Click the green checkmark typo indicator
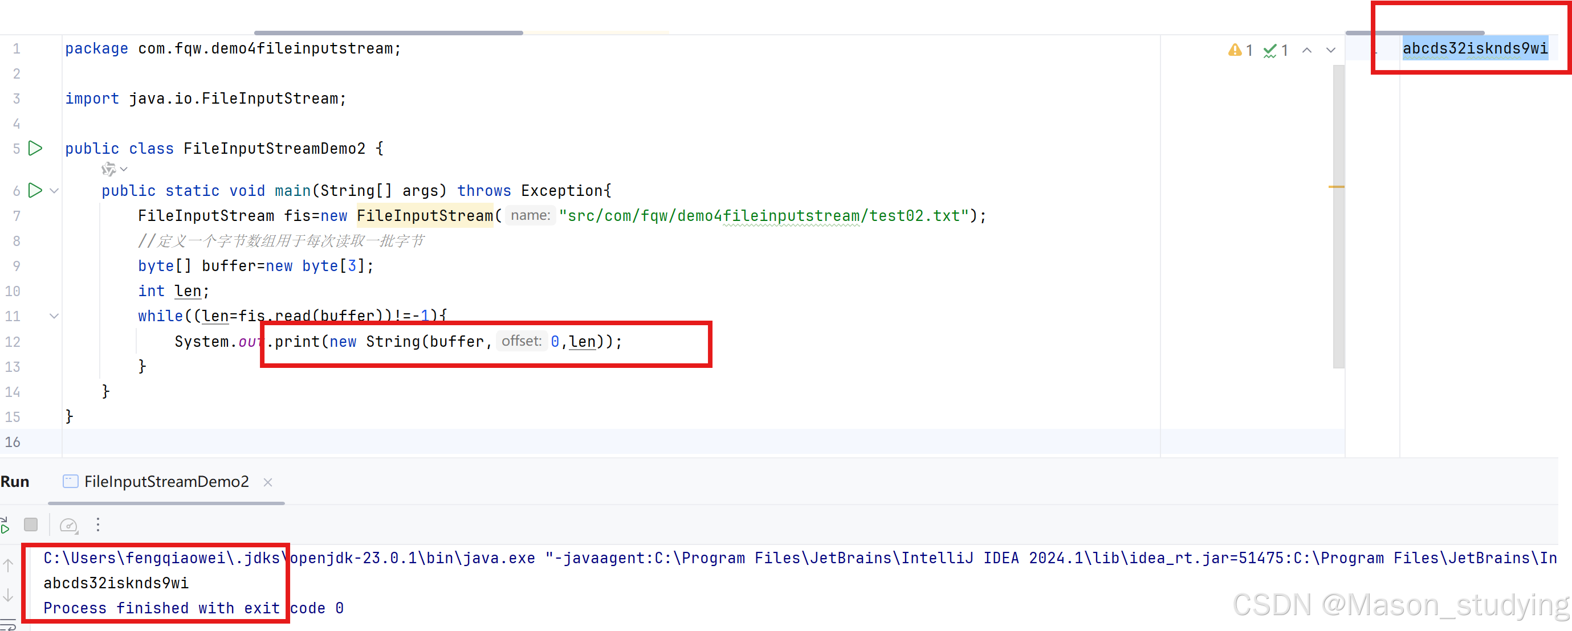Viewport: 1572px width, 631px height. click(1270, 50)
